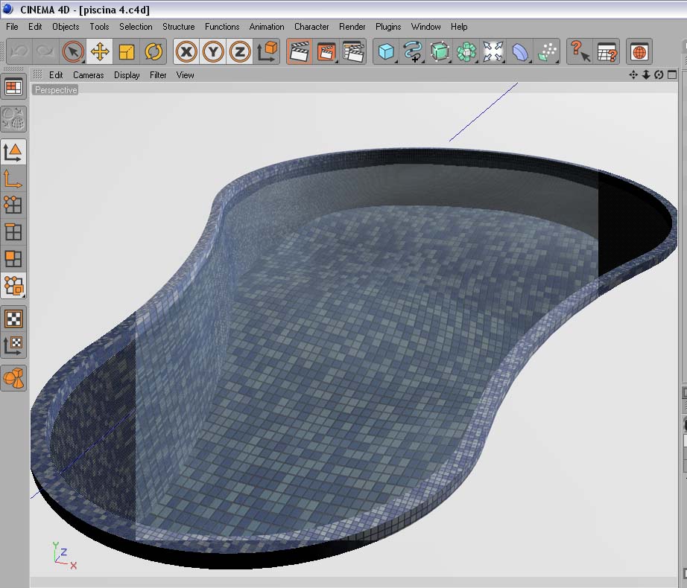Enable Texture Axis mode icon

13,345
